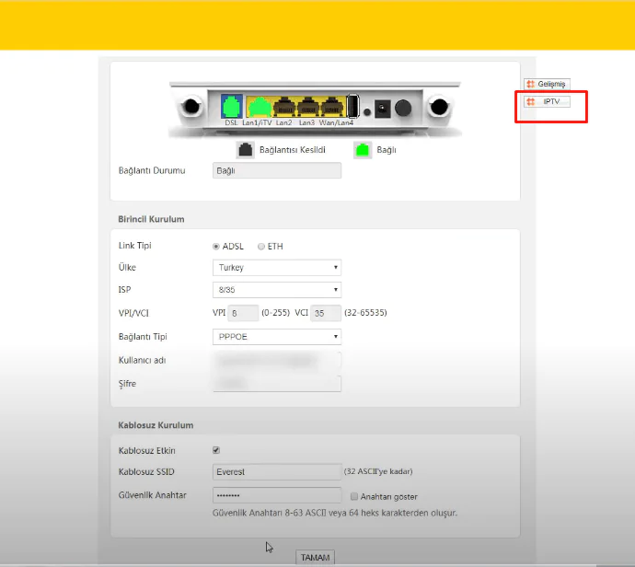Click the Kablosuz SSID field containing Everest
This screenshot has width=635, height=567.
tap(276, 472)
